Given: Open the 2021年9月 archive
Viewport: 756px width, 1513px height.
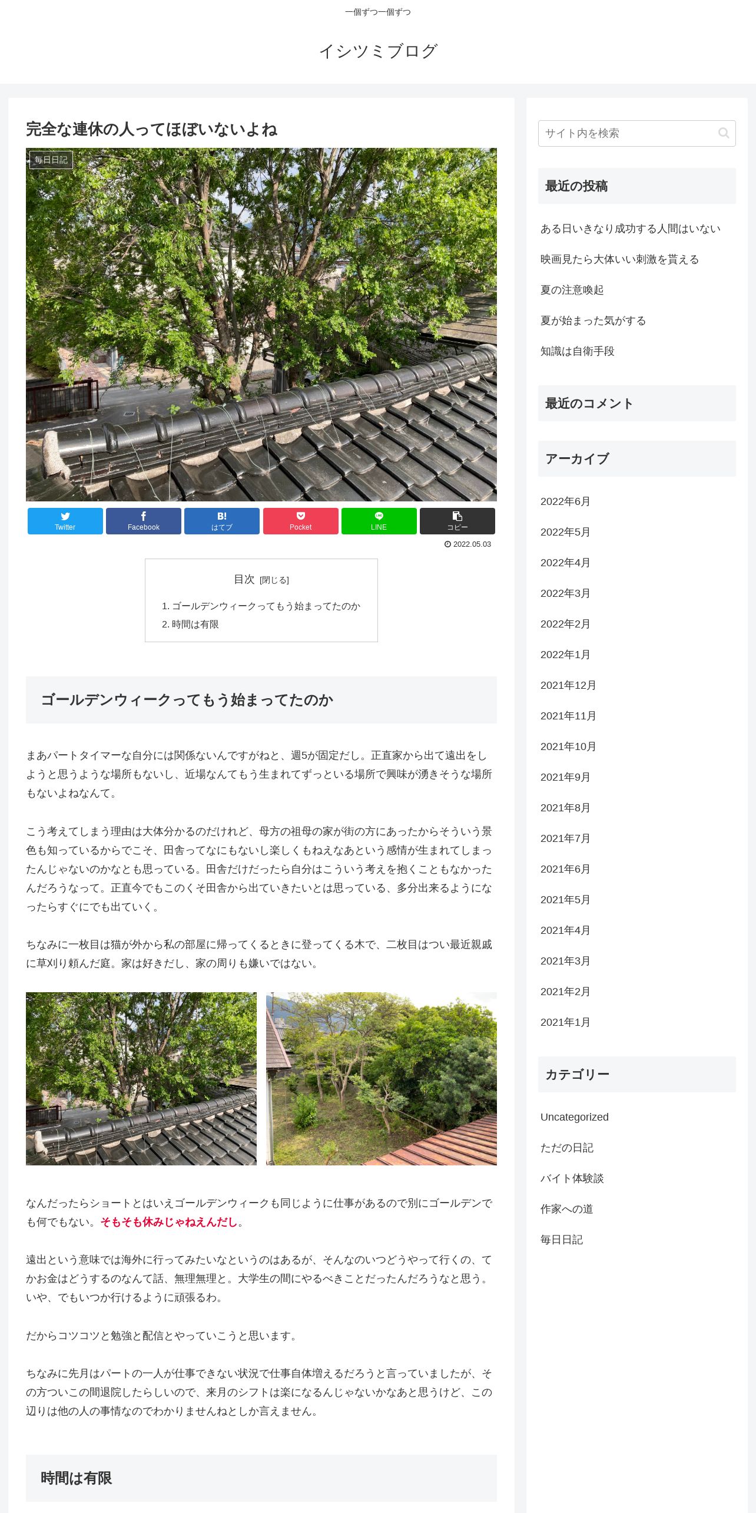Looking at the screenshot, I should pyautogui.click(x=565, y=777).
